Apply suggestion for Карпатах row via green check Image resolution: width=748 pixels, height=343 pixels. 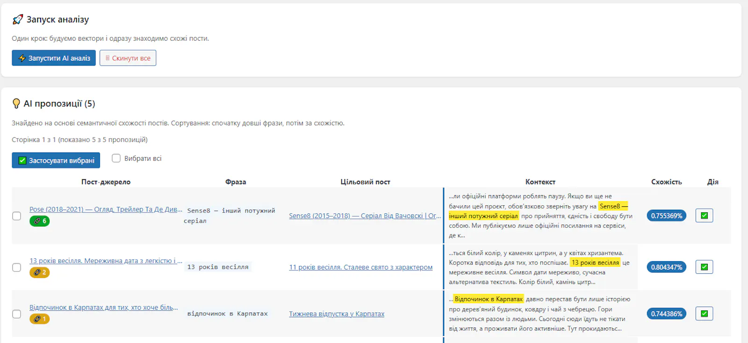pyautogui.click(x=704, y=314)
